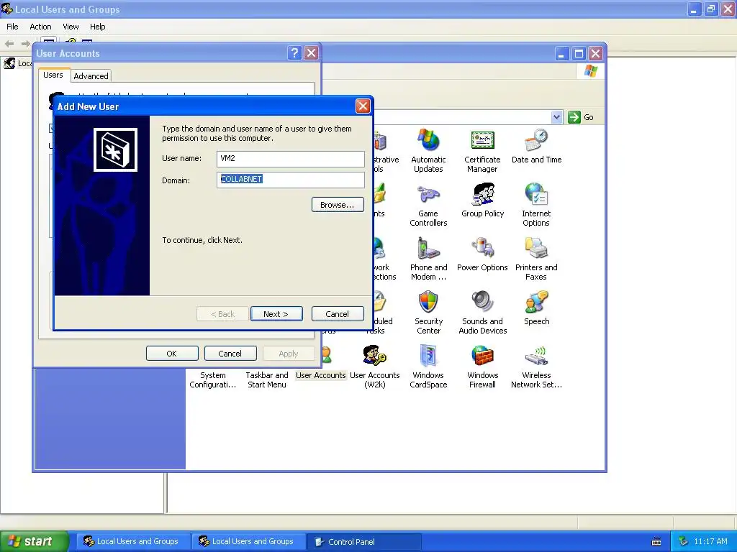The width and height of the screenshot is (737, 552).
Task: Click the Start button
Action: pyautogui.click(x=34, y=541)
